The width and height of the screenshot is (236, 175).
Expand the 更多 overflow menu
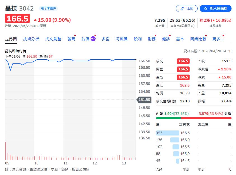(x=218, y=39)
